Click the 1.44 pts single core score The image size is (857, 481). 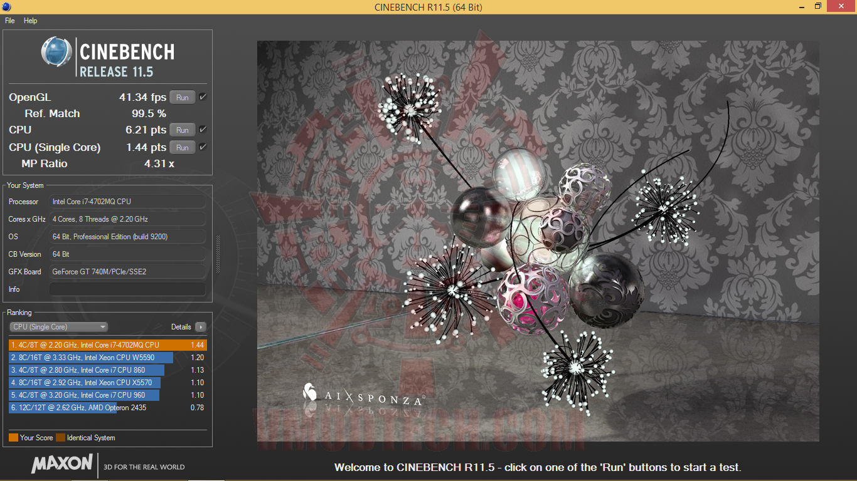146,147
